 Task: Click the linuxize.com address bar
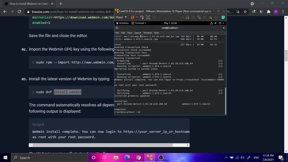72,12
